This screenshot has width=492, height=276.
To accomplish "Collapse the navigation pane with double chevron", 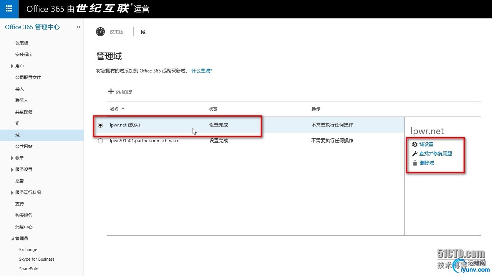I will click(79, 27).
